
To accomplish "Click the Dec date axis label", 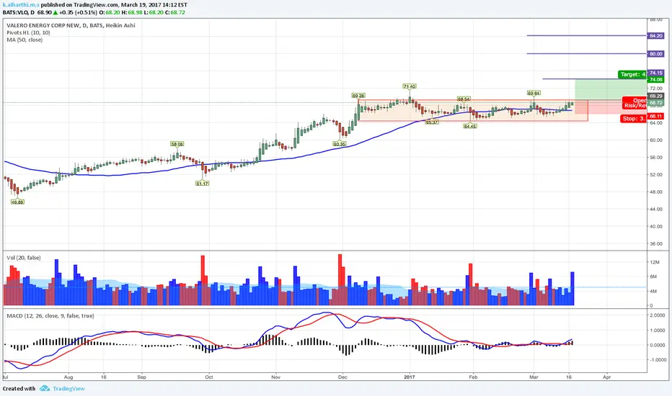I will pos(342,377).
